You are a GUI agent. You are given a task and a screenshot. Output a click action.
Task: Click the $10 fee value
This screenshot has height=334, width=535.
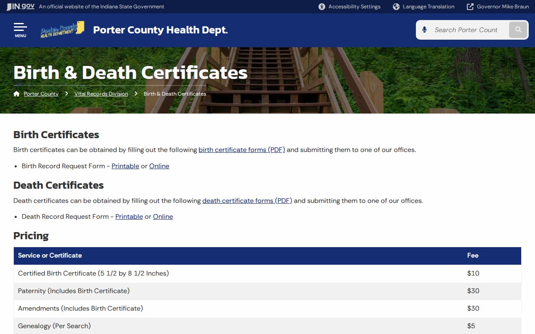pyautogui.click(x=473, y=273)
